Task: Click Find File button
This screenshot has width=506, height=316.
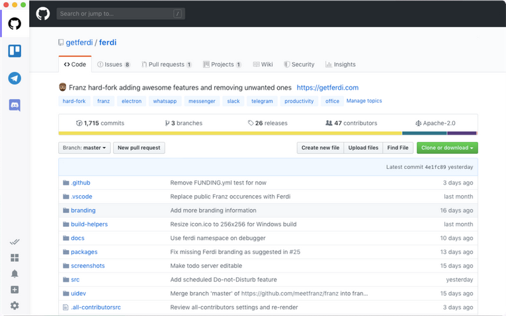Action: 398,148
